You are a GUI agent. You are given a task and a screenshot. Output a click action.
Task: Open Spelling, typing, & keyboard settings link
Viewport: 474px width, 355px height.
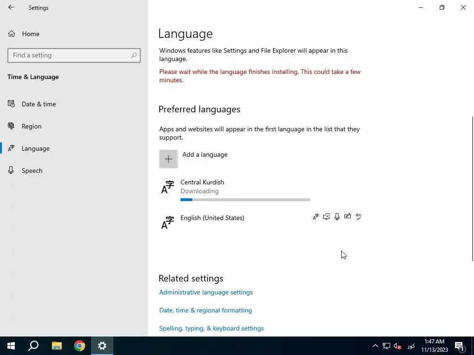pos(211,329)
